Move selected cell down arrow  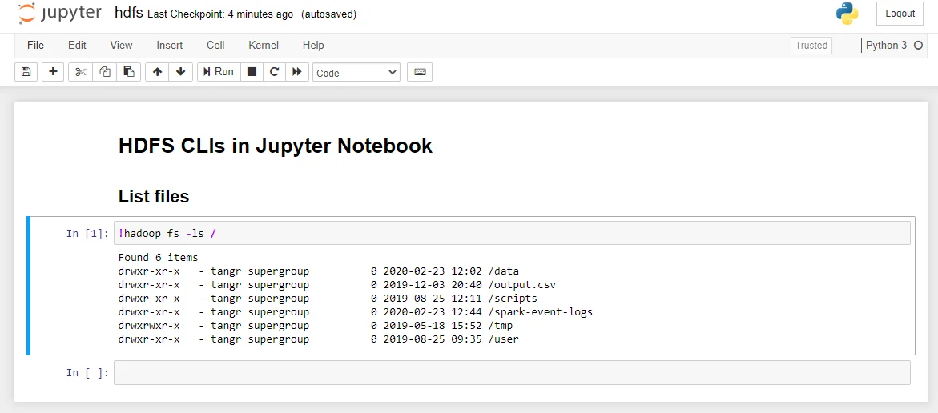tap(180, 72)
